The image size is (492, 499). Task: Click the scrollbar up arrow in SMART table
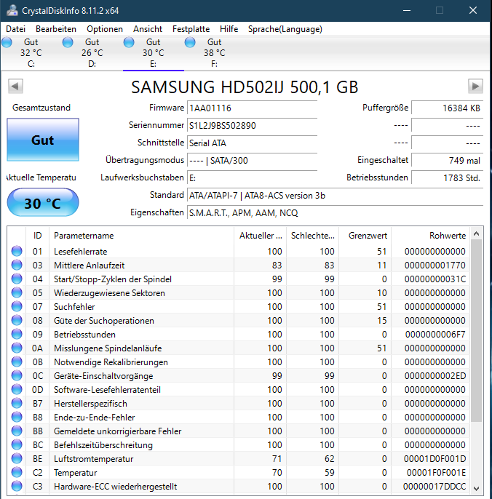coord(477,234)
